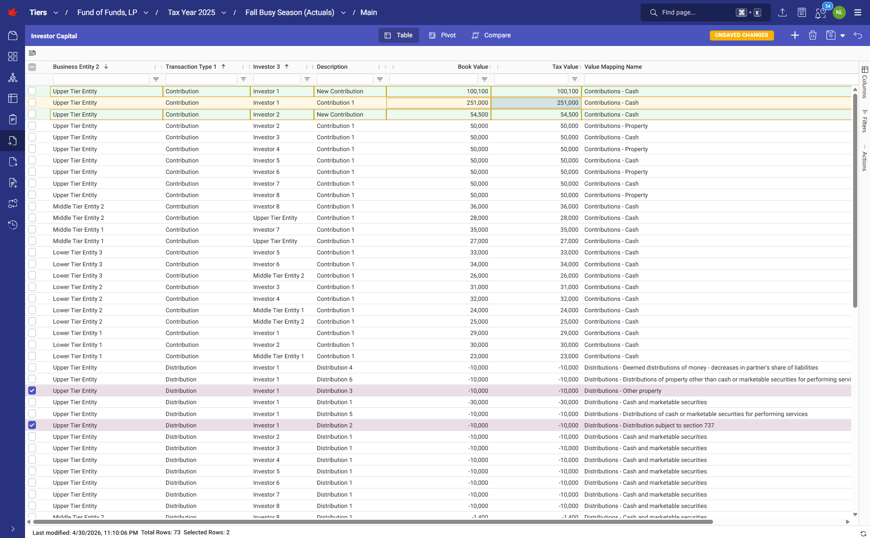The height and width of the screenshot is (538, 870).
Task: Open the calculator icon in top bar
Action: click(x=802, y=12)
